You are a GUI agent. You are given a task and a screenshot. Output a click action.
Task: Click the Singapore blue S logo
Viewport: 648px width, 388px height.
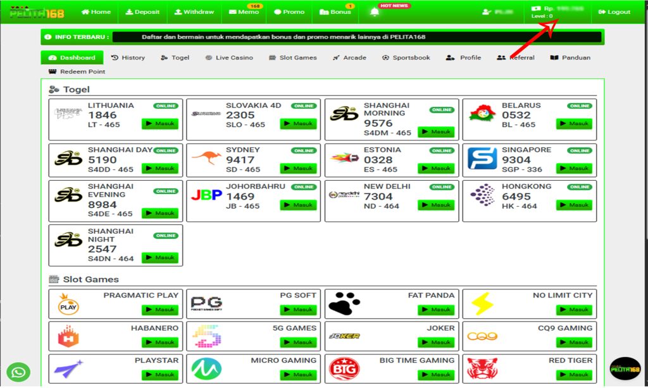482,158
